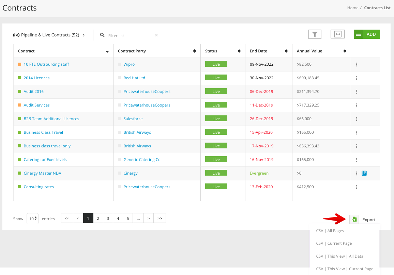
Task: Click the column width expand icon
Action: point(337,34)
